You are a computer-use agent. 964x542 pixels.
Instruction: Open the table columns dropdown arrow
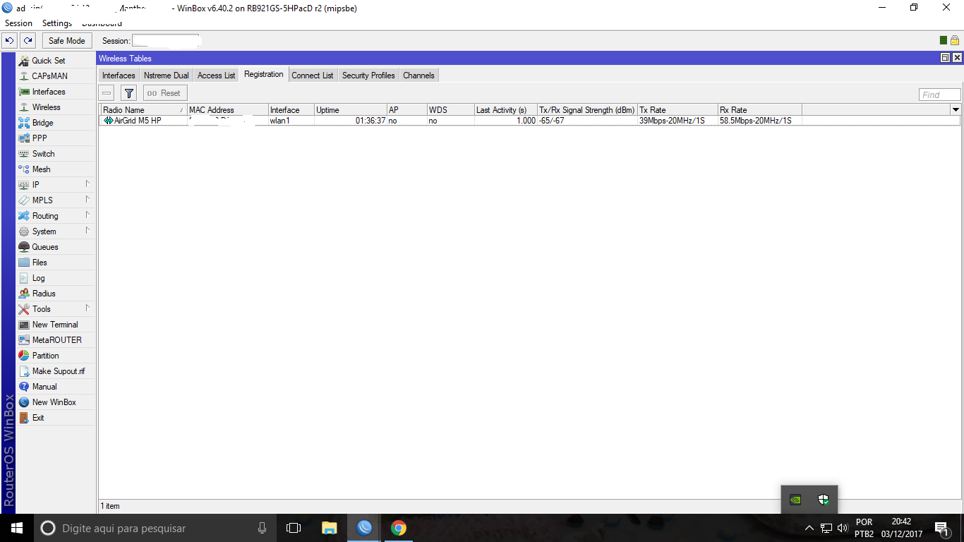coord(956,109)
